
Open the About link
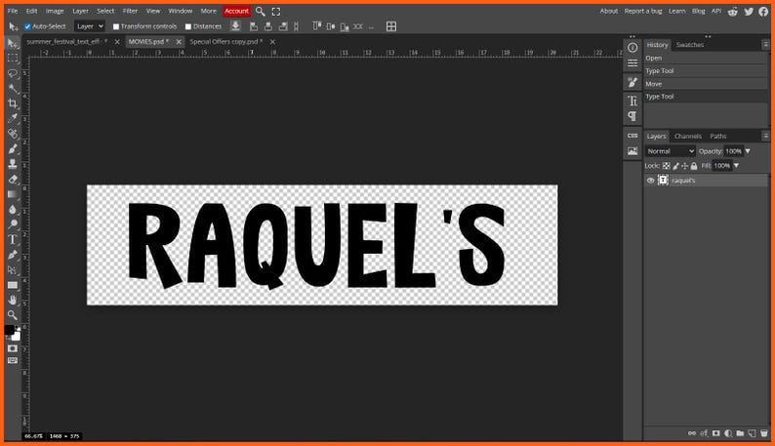tap(608, 11)
